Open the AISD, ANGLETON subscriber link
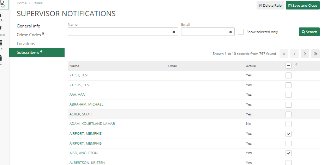Screen dimensions: 324x165 pyautogui.click(x=84, y=153)
